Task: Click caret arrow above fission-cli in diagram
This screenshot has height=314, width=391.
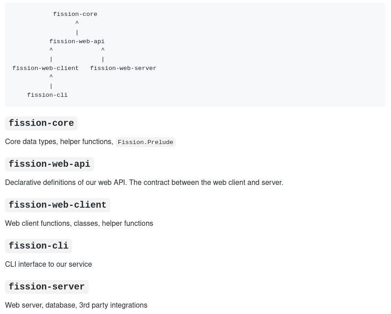Action: 51,76
